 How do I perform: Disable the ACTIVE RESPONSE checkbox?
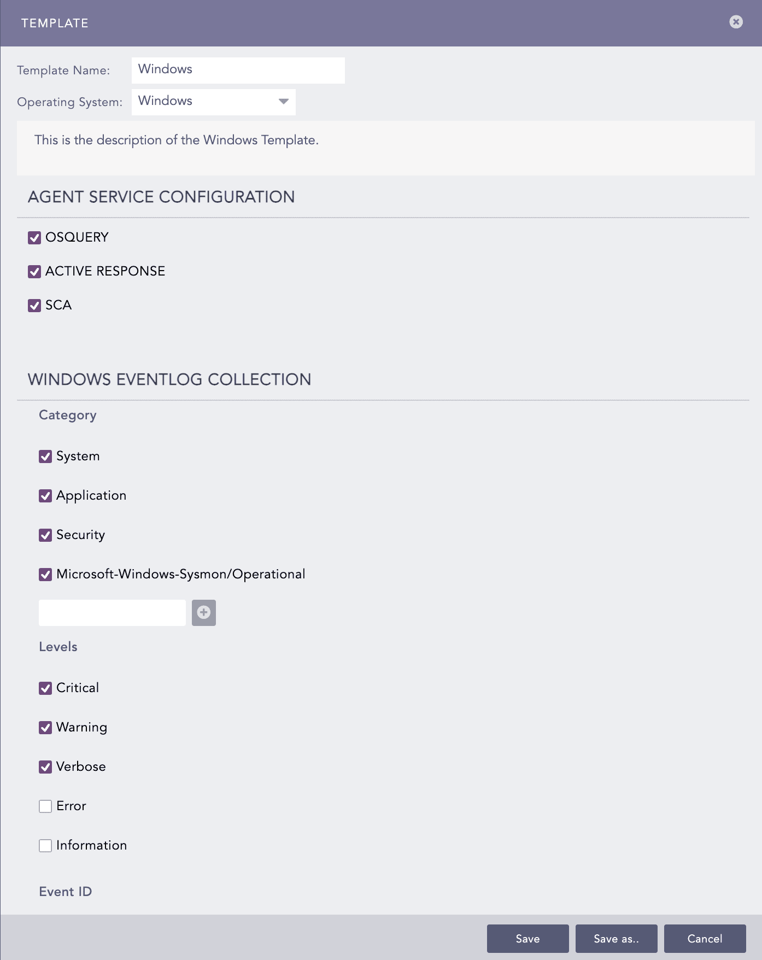coord(34,272)
